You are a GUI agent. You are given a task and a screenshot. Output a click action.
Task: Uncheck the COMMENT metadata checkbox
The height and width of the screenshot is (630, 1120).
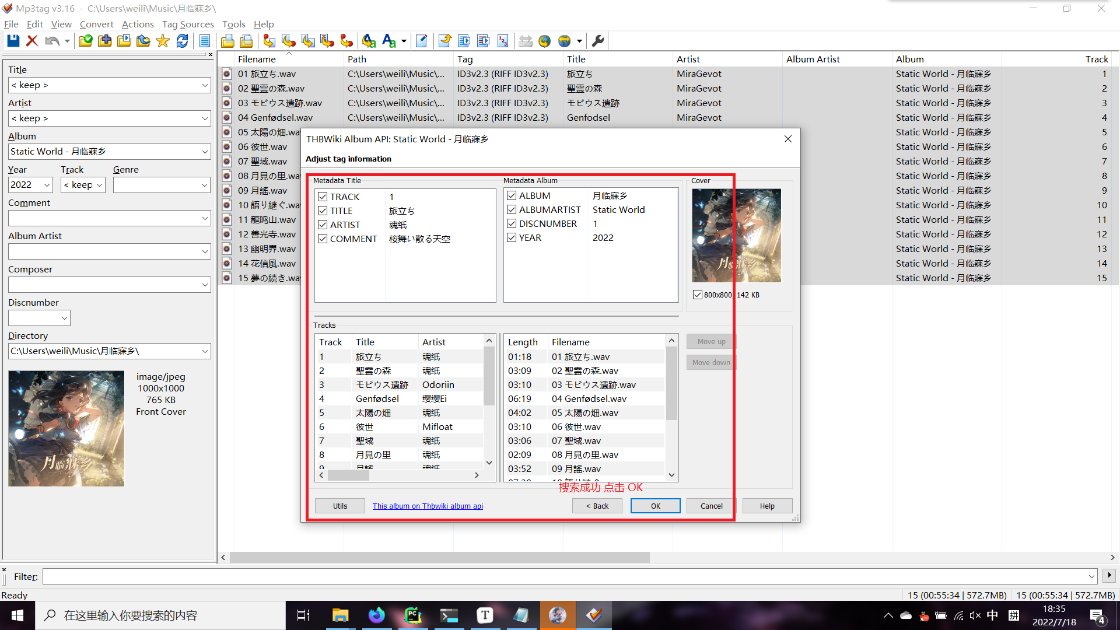pyautogui.click(x=323, y=239)
